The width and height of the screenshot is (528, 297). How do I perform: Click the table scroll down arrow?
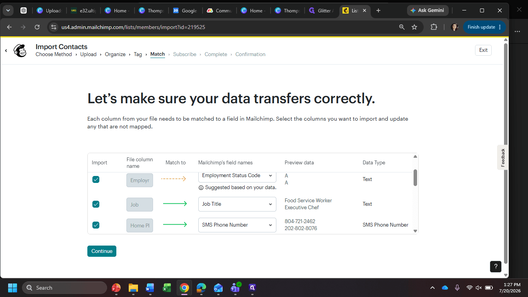(x=415, y=231)
